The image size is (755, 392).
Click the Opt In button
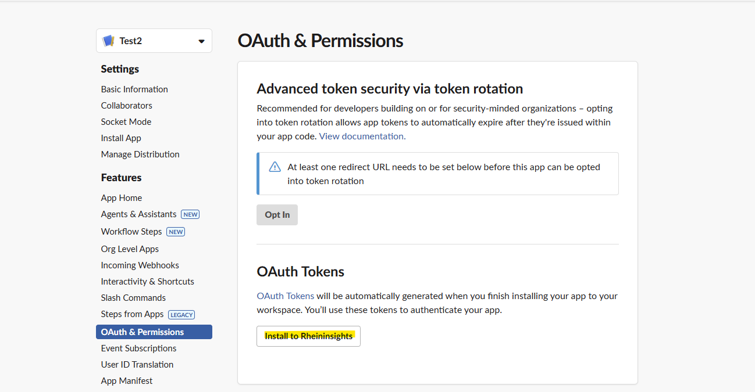pos(277,215)
